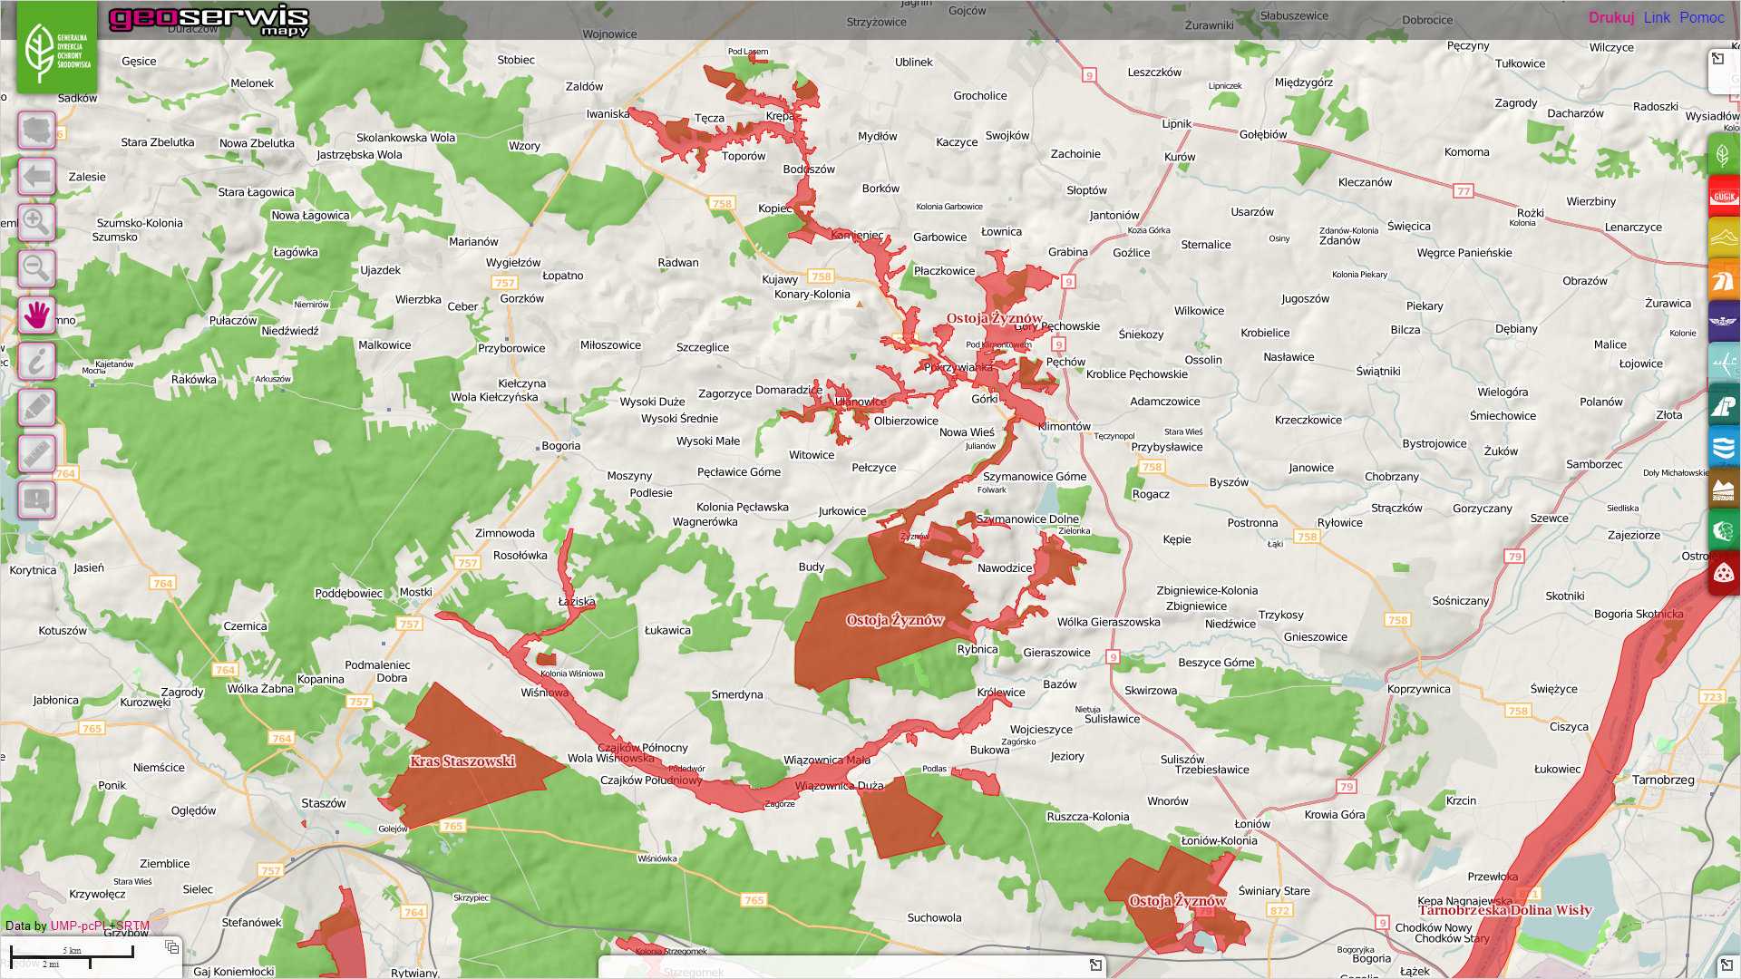
Task: Open the dark green PL logo tab
Action: tap(1724, 405)
